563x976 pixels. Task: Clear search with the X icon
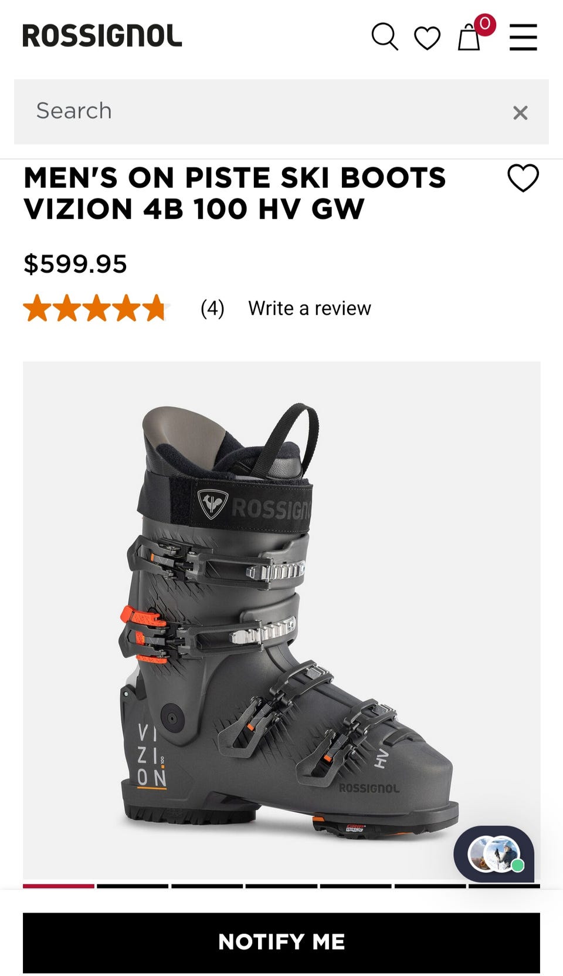tap(520, 113)
